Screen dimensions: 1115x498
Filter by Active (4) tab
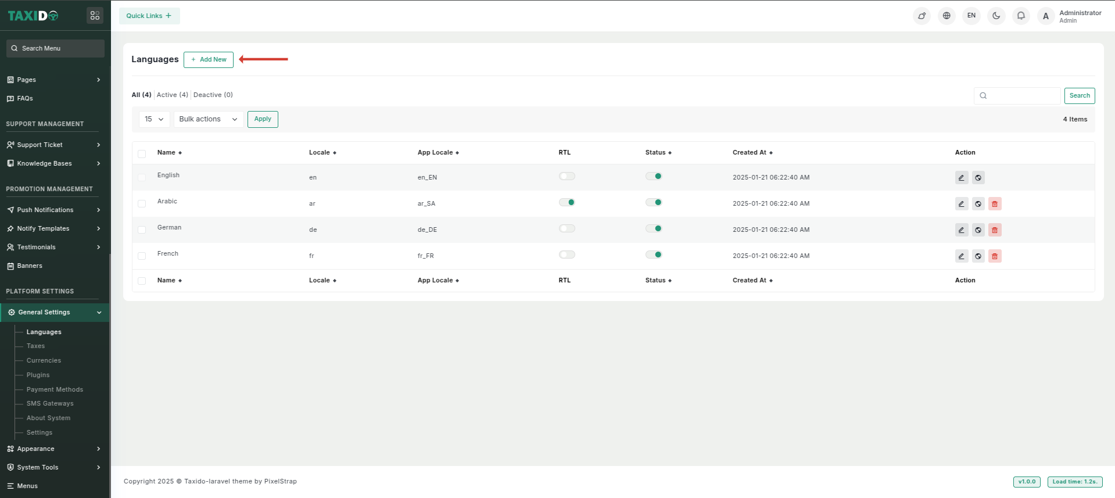172,95
